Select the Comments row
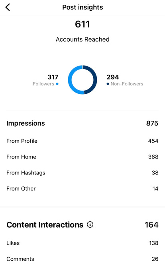165x267 pixels. (82, 259)
